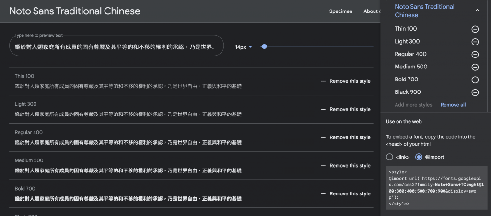Click the preview text input field
This screenshot has height=216, width=491.
click(117, 45)
